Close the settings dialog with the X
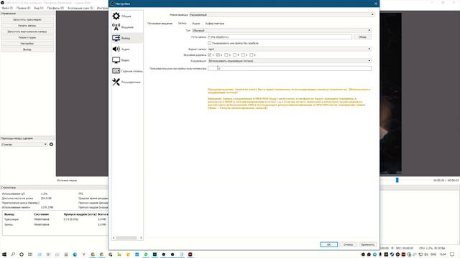 click(x=376, y=4)
